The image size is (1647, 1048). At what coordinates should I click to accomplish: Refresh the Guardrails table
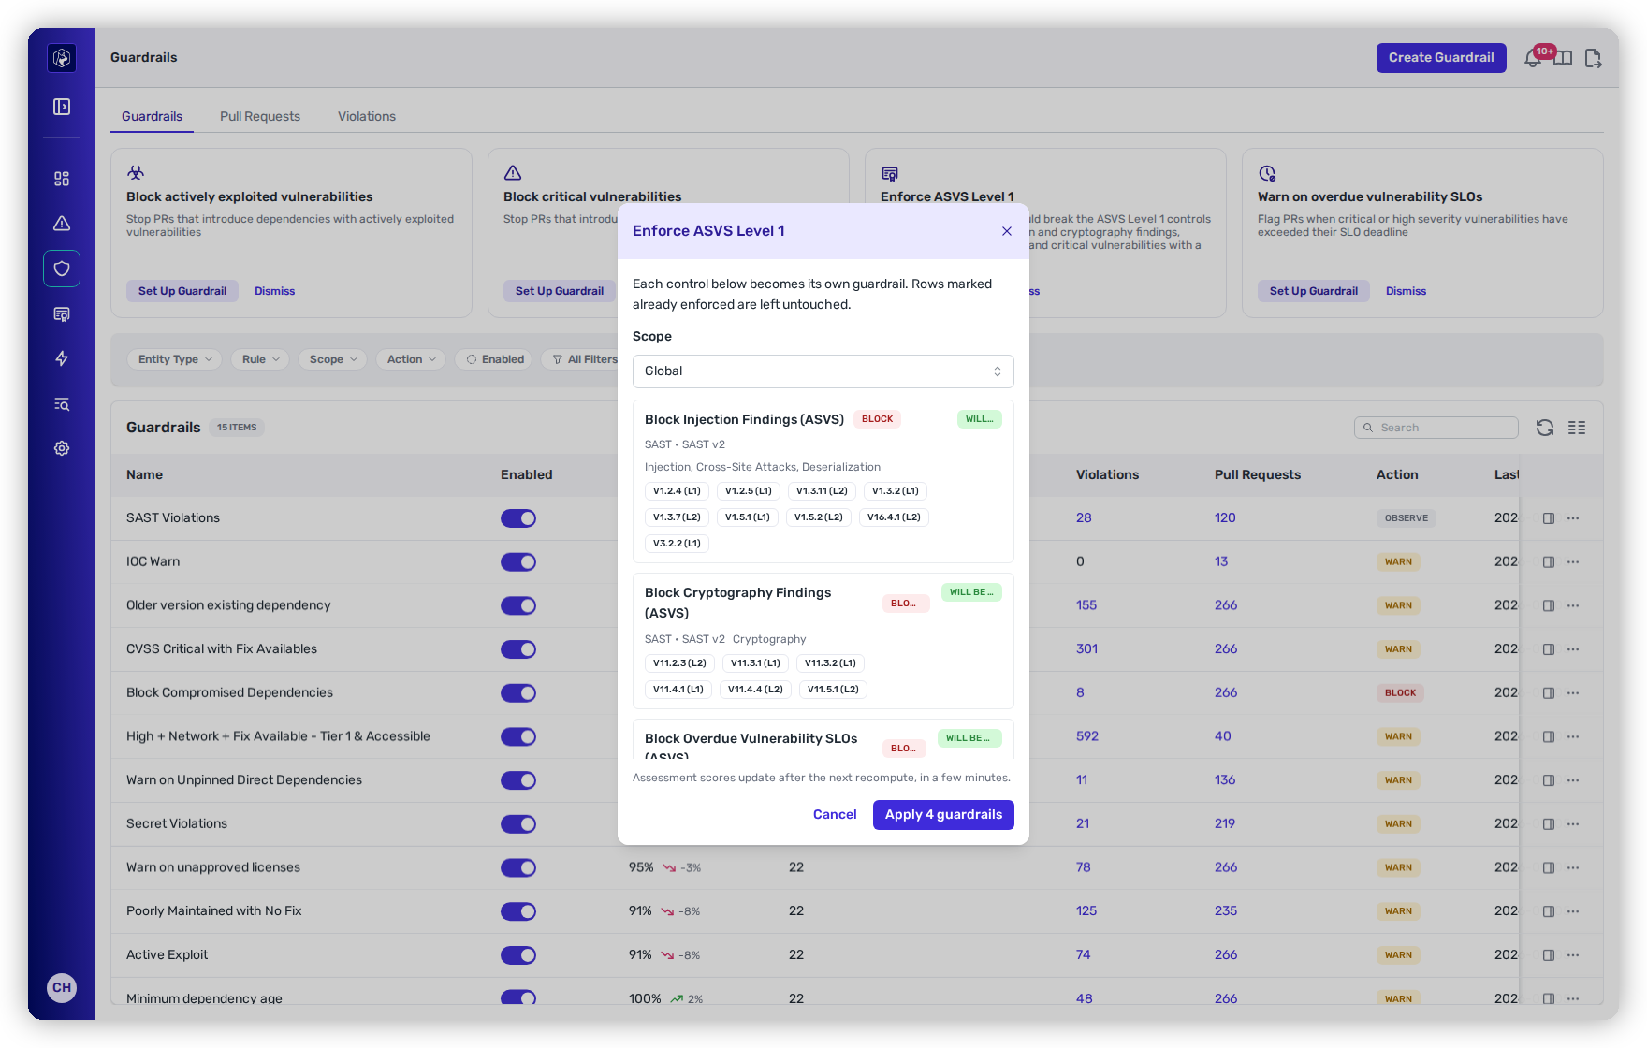1545,428
